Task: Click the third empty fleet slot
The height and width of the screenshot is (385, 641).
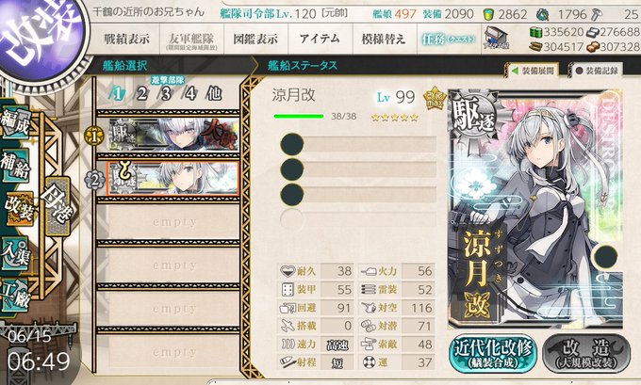Action: [170, 309]
